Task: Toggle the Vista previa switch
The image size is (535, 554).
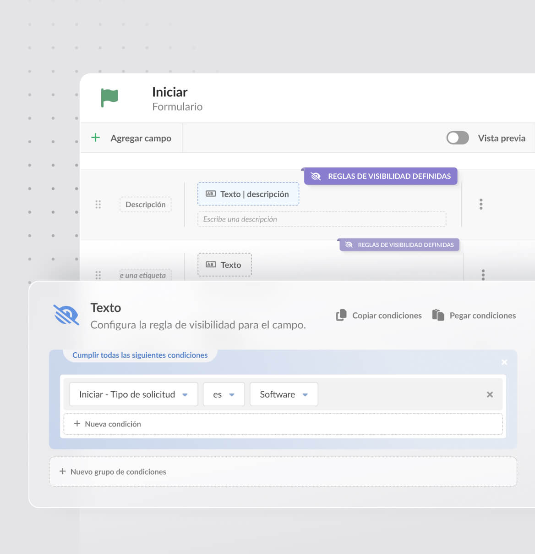Action: point(458,138)
